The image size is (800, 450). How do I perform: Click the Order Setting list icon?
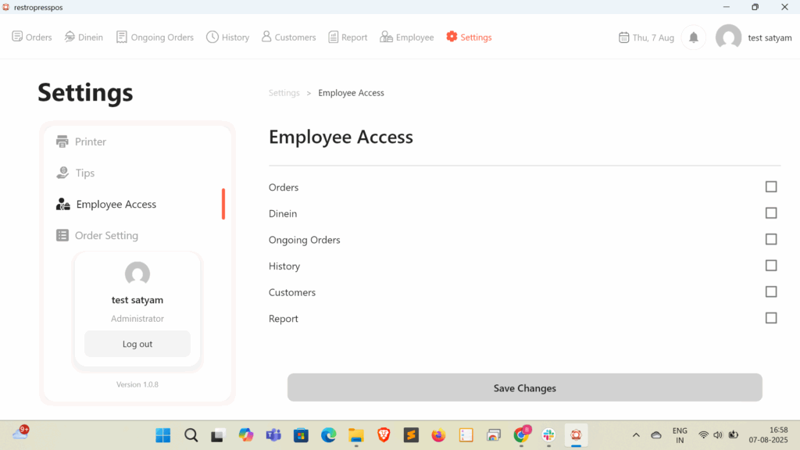click(x=62, y=235)
